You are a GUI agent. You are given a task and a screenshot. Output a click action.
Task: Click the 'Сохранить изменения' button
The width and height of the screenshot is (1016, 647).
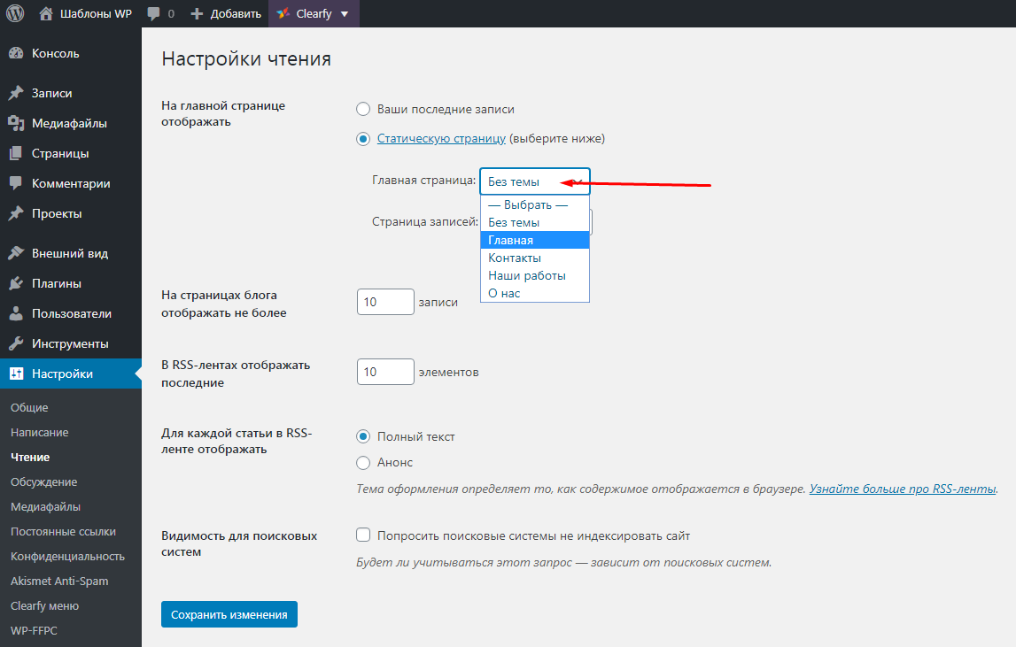(229, 615)
